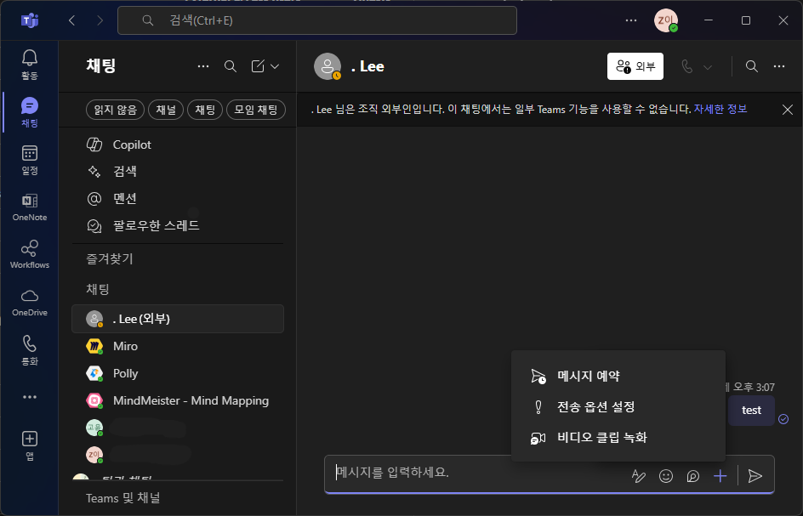Open OneNote from the app bar

[x=29, y=207]
